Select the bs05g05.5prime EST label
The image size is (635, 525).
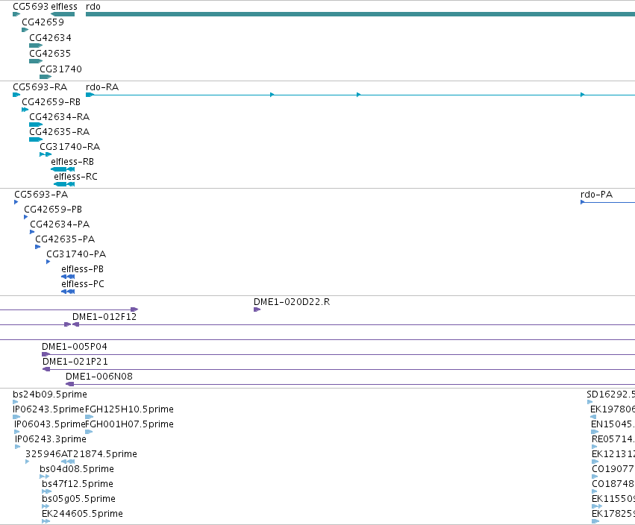pos(78,500)
